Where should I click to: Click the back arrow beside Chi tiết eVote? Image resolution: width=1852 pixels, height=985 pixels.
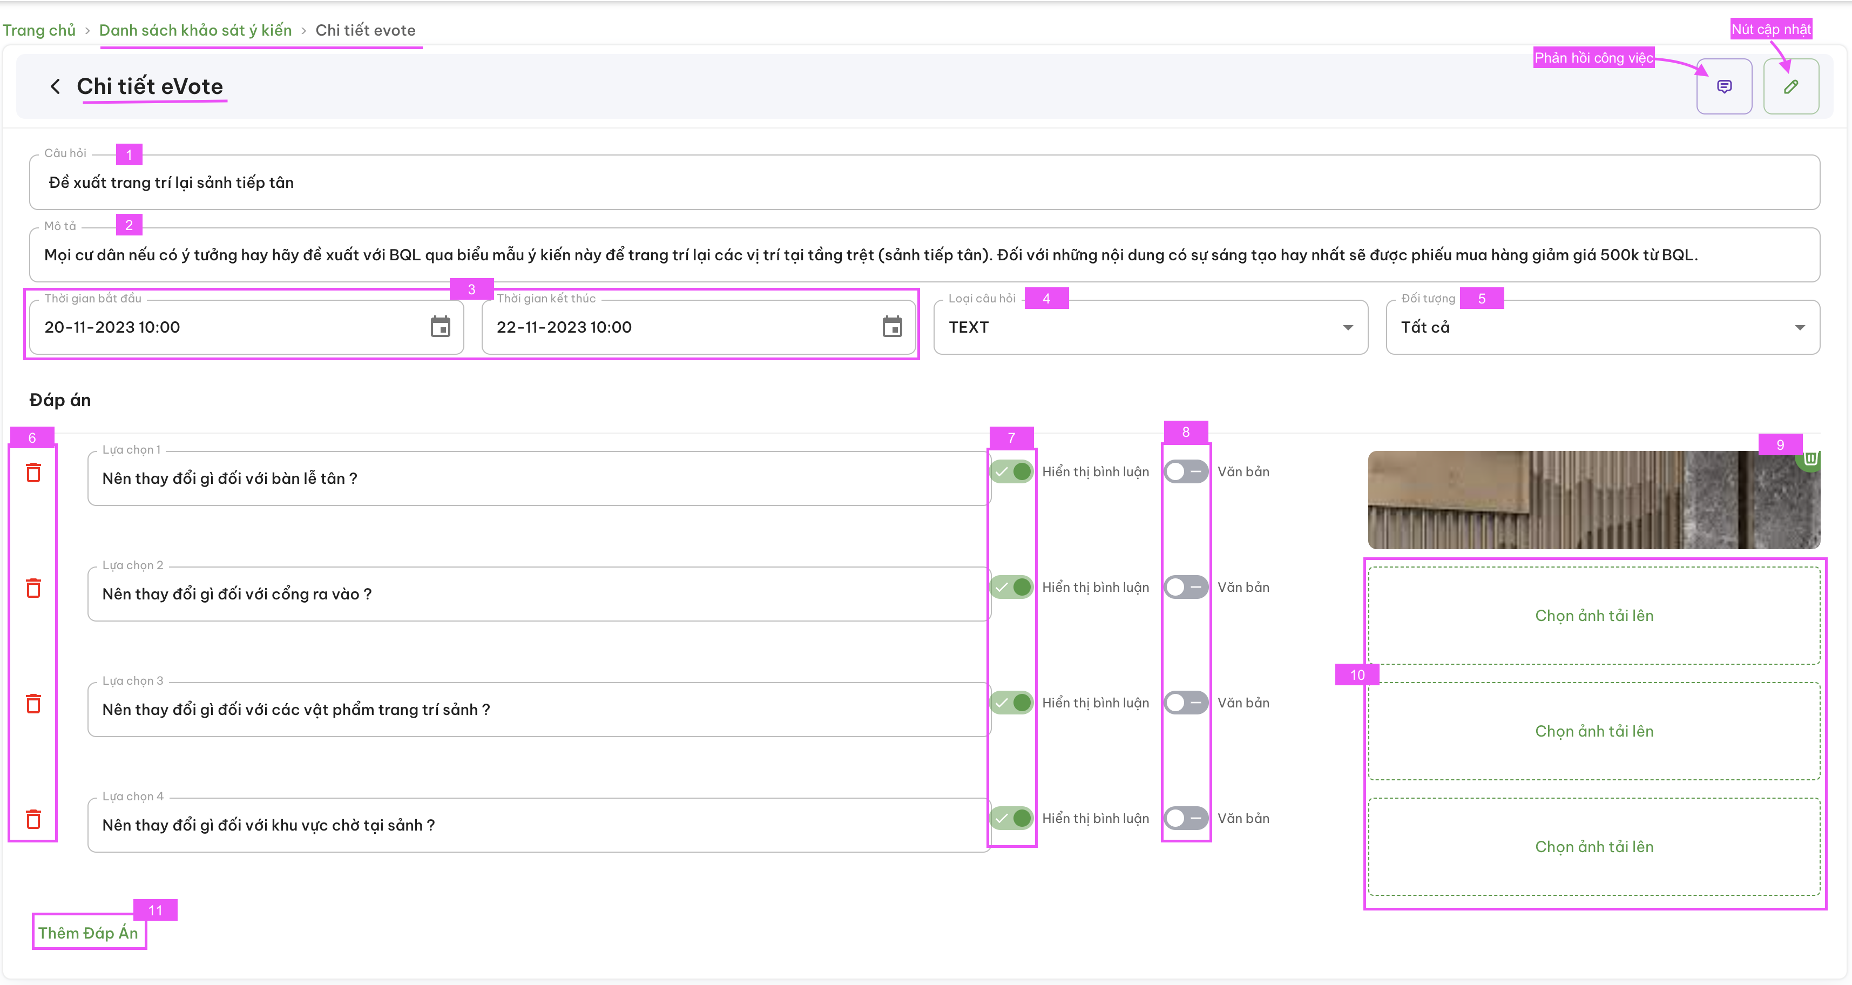56,86
